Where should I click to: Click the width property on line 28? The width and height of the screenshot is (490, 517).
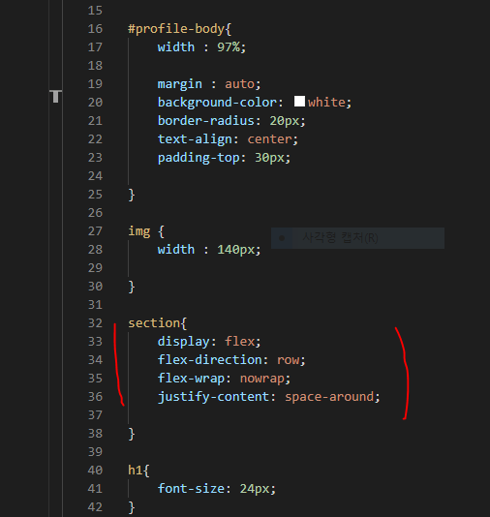pos(176,250)
